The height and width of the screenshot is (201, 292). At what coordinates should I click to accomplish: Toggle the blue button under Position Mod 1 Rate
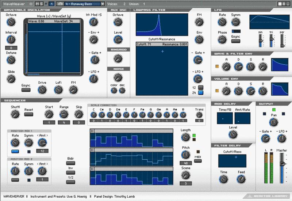click(x=15, y=151)
